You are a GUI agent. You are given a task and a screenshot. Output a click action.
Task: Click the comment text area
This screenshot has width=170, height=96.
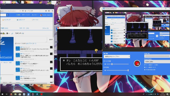31,39
